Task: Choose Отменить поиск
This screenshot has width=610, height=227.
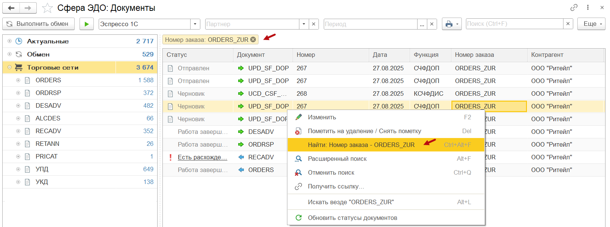Action: coord(386,172)
